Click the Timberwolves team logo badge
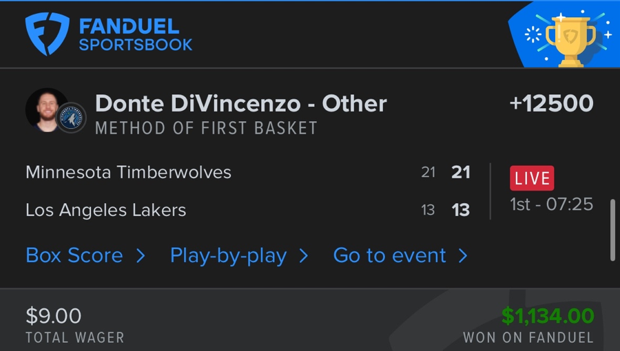620x351 pixels. coord(71,118)
